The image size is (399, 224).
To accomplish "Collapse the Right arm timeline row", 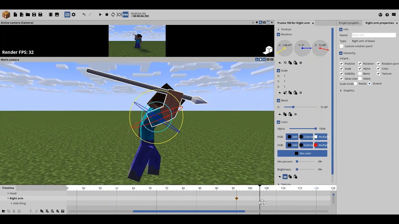I will tap(8, 198).
